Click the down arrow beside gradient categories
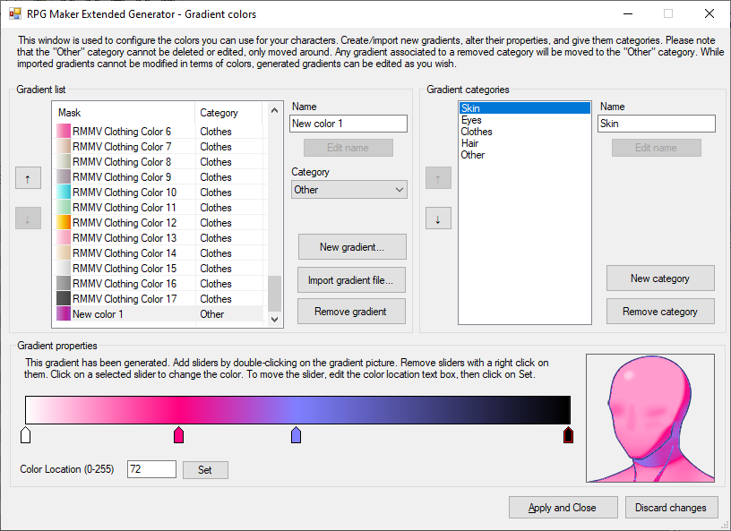The height and width of the screenshot is (531, 731). tap(438, 218)
